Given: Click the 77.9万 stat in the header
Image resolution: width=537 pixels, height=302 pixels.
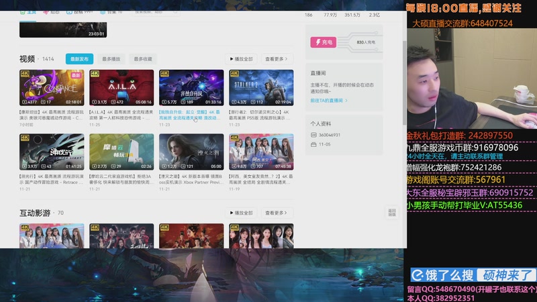Looking at the screenshot, I should (x=330, y=15).
